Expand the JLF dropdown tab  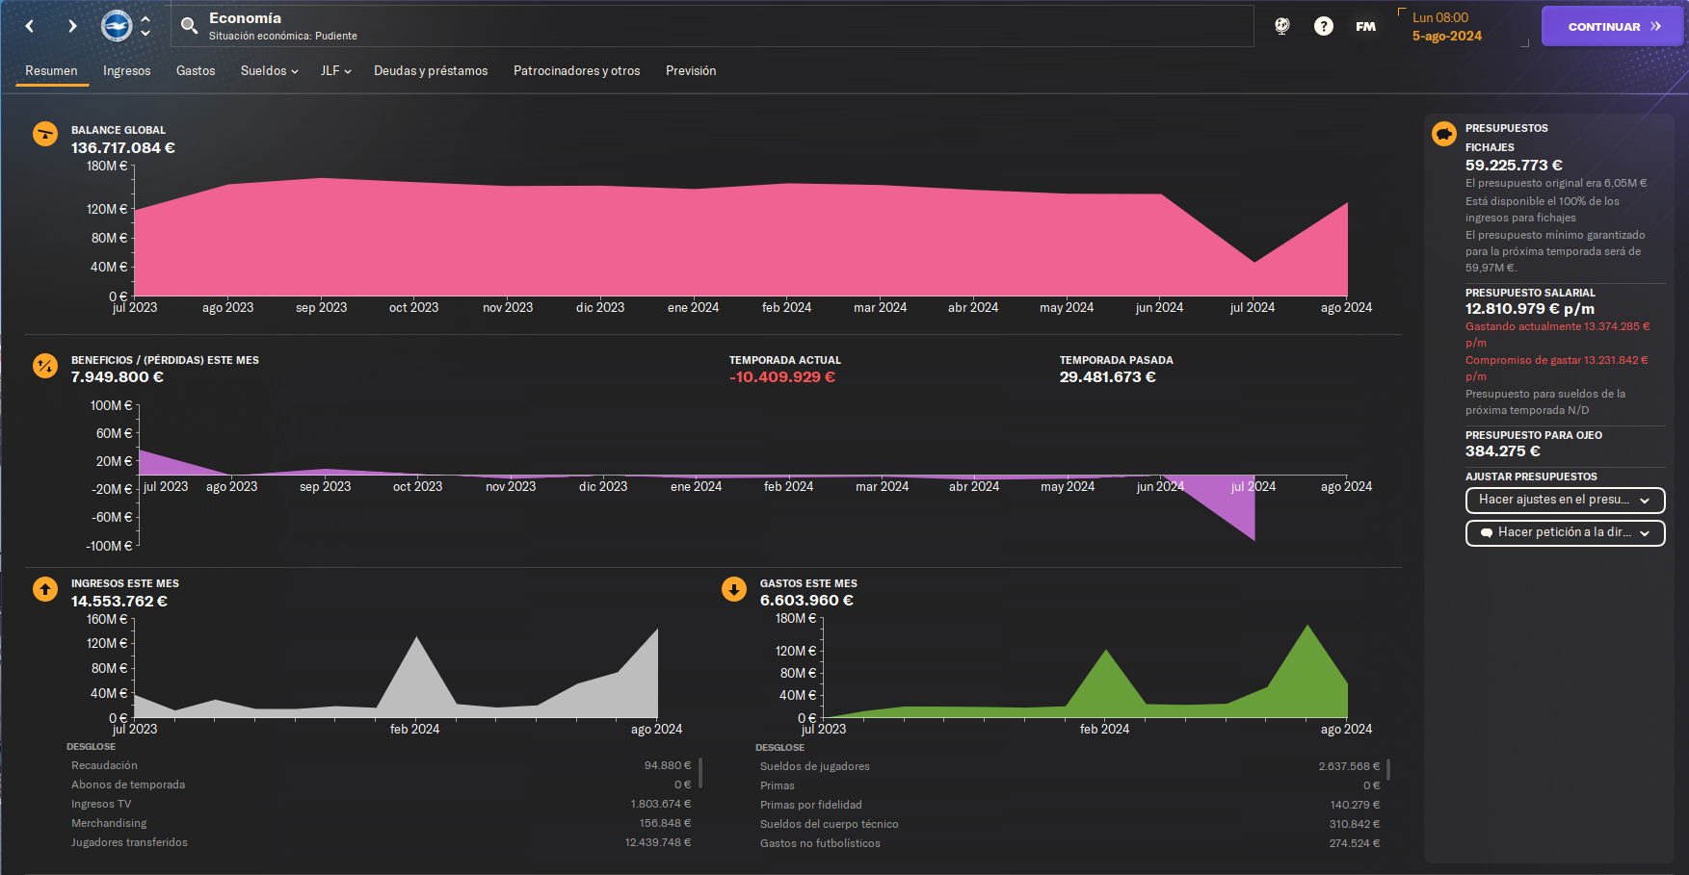tap(335, 71)
